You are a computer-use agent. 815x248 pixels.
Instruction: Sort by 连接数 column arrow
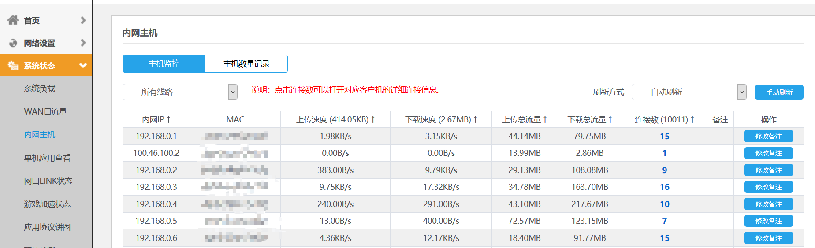[692, 119]
